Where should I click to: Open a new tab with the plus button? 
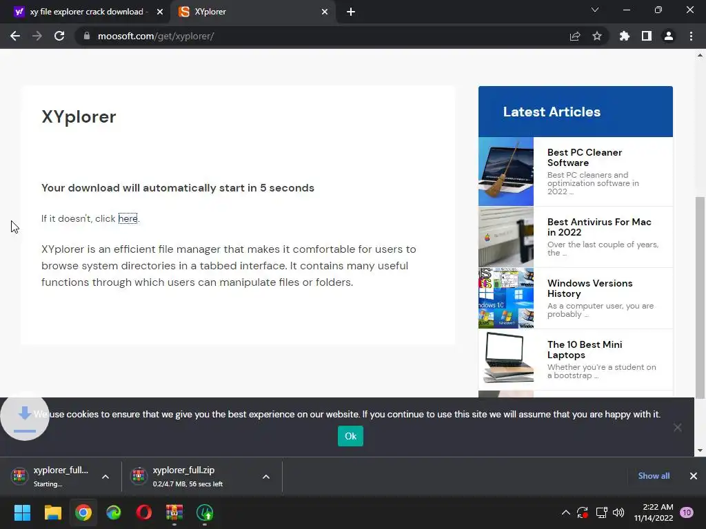coord(351,12)
